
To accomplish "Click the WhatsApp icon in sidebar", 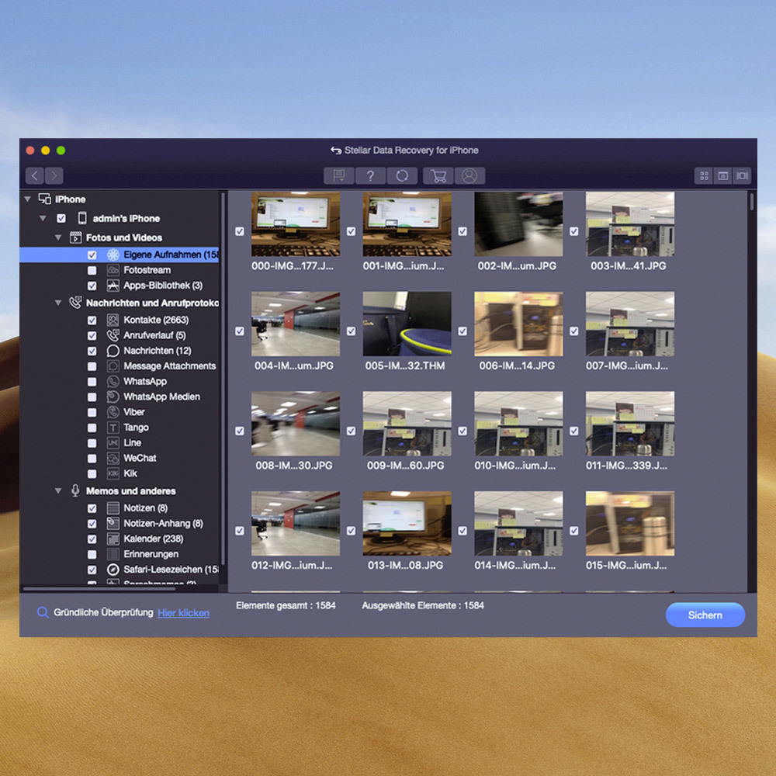I will [x=113, y=382].
